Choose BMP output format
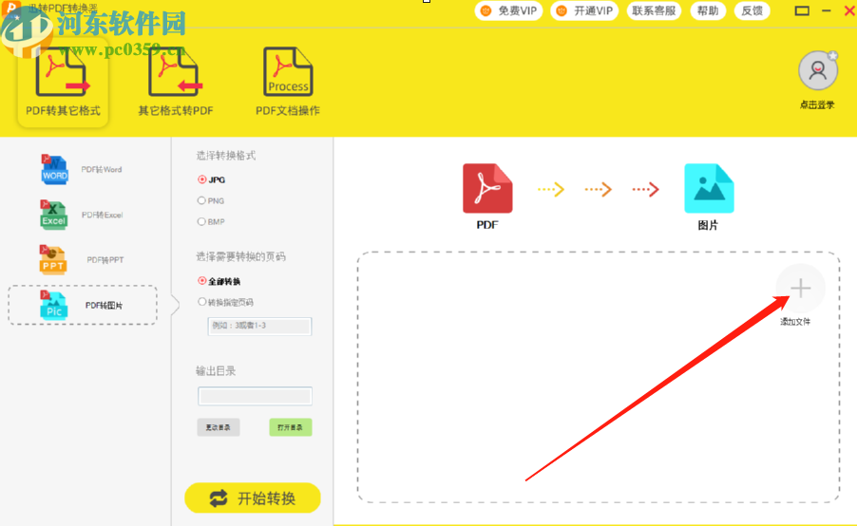857x526 pixels. click(211, 222)
